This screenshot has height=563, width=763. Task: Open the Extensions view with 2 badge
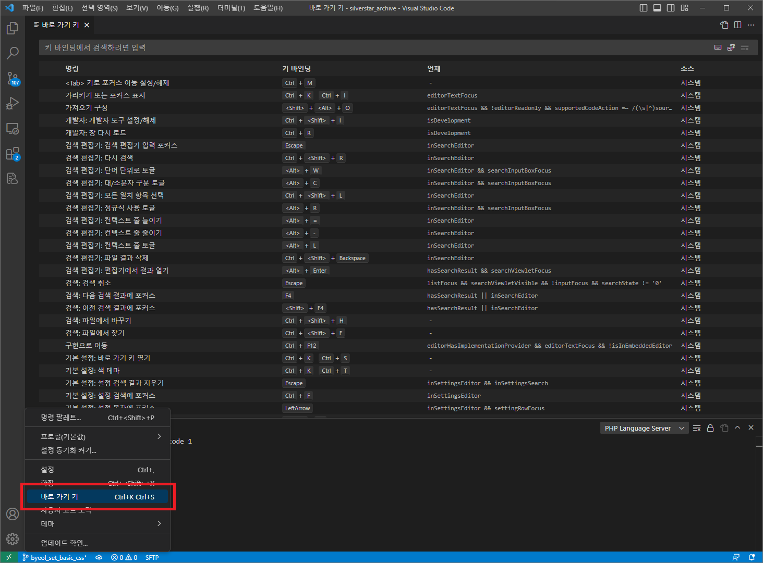point(13,153)
